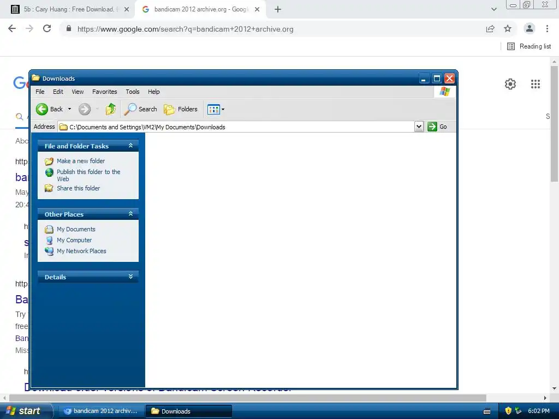Open the Help menu
The image size is (559, 419).
(x=153, y=92)
